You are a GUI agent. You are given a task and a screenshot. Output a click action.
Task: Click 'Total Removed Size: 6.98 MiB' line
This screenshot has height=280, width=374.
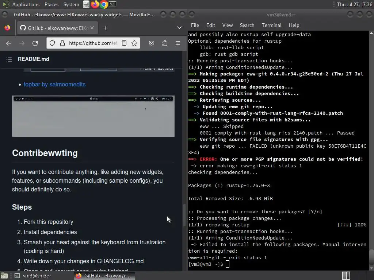coord(230,199)
